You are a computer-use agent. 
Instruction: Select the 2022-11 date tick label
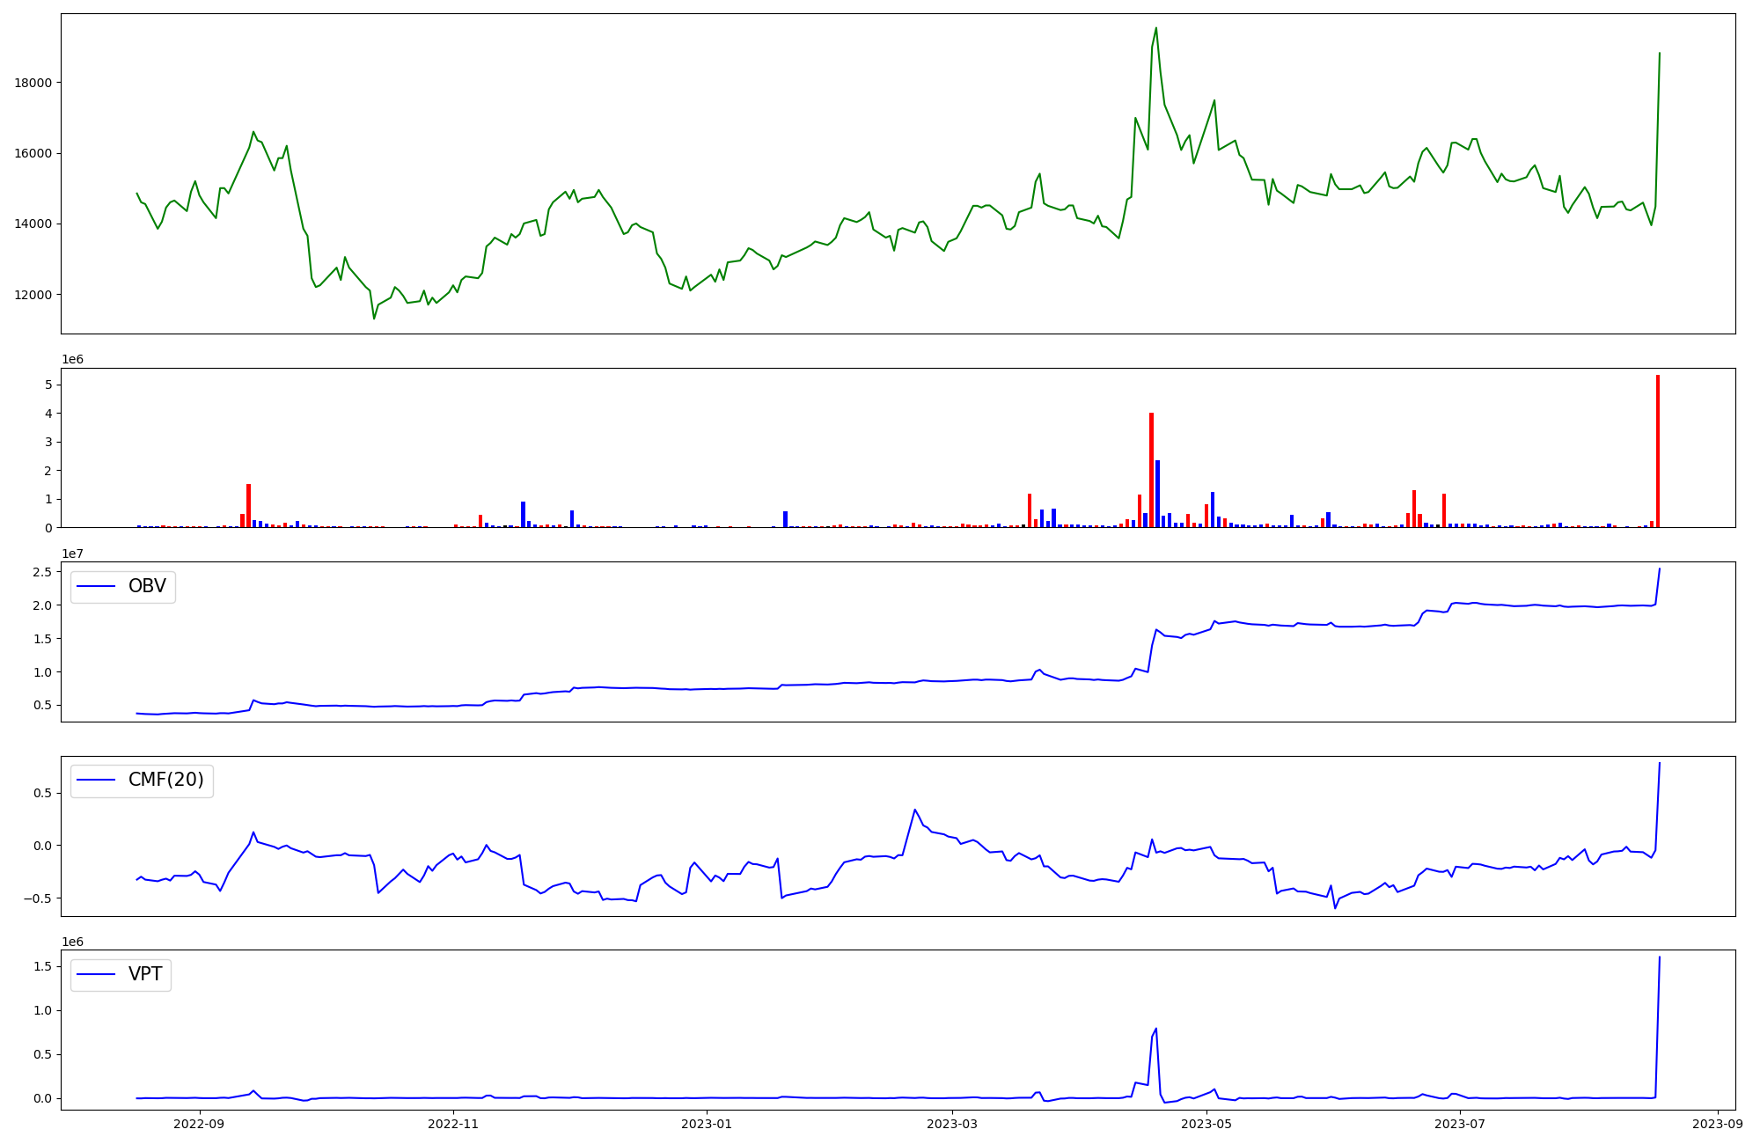pyautogui.click(x=453, y=1124)
